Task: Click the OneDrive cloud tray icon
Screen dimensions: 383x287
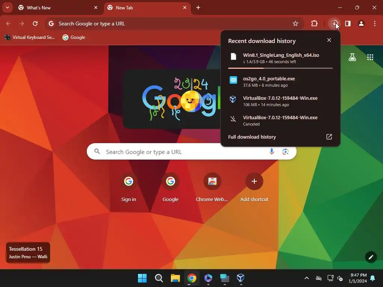Action: [319, 278]
